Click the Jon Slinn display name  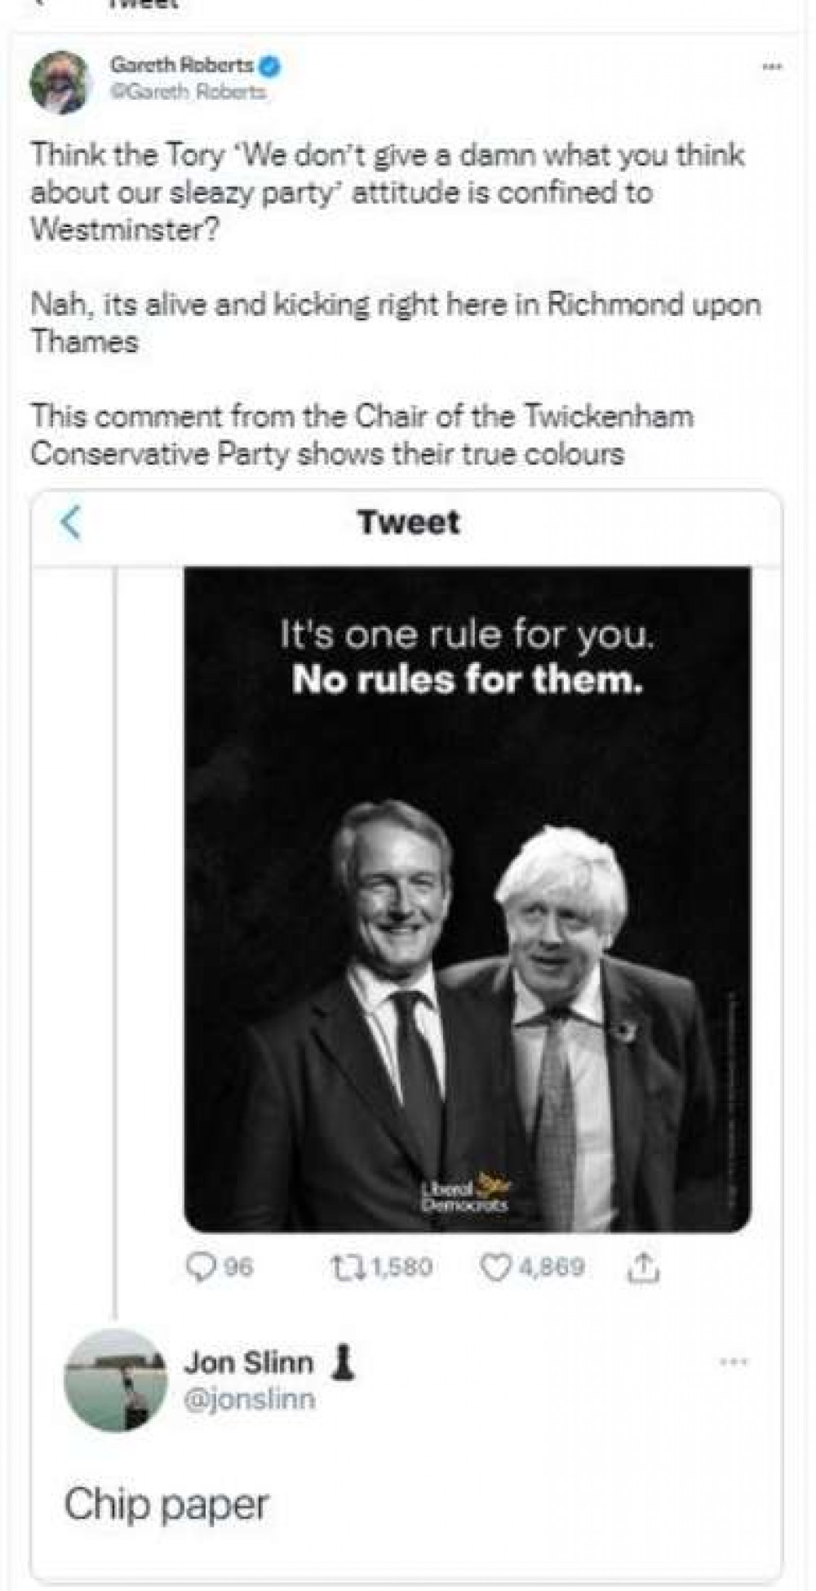click(x=249, y=1361)
